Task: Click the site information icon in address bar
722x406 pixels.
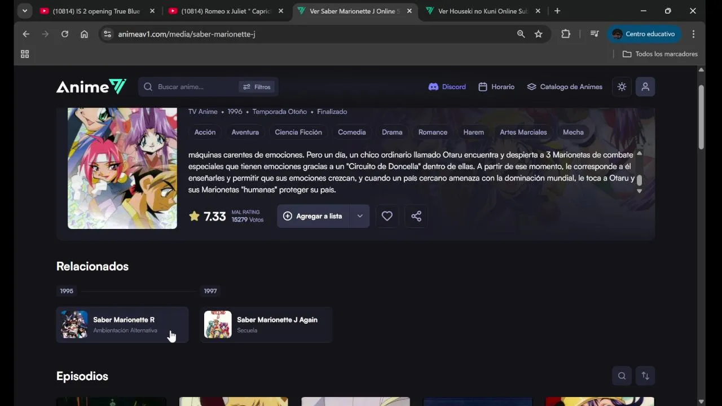Action: point(107,34)
